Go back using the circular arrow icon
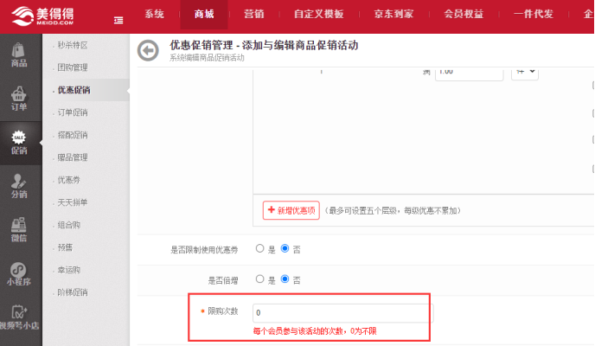 pyautogui.click(x=148, y=50)
